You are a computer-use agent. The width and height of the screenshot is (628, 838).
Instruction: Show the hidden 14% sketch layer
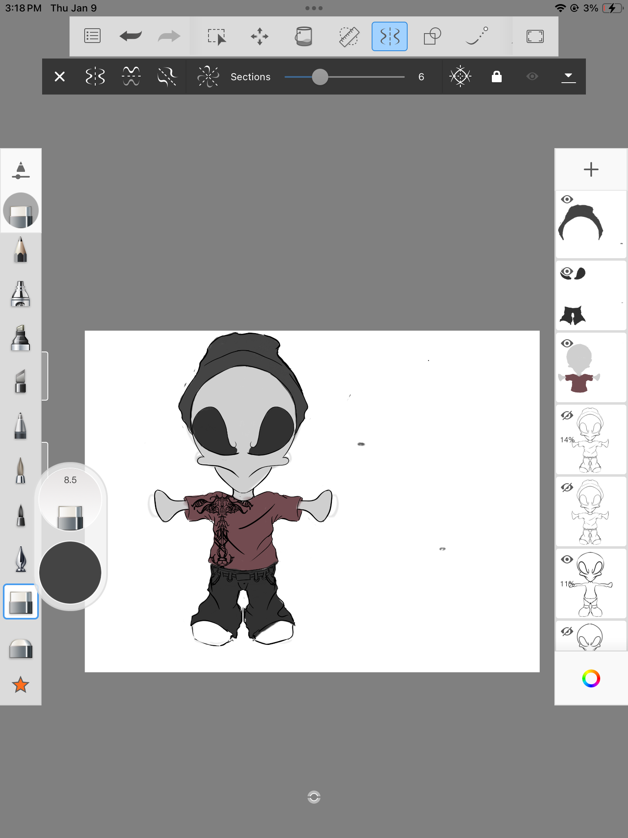coord(567,415)
